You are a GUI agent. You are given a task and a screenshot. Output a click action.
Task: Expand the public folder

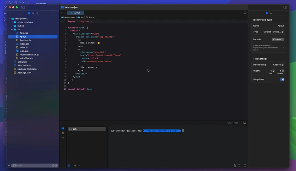[12, 26]
